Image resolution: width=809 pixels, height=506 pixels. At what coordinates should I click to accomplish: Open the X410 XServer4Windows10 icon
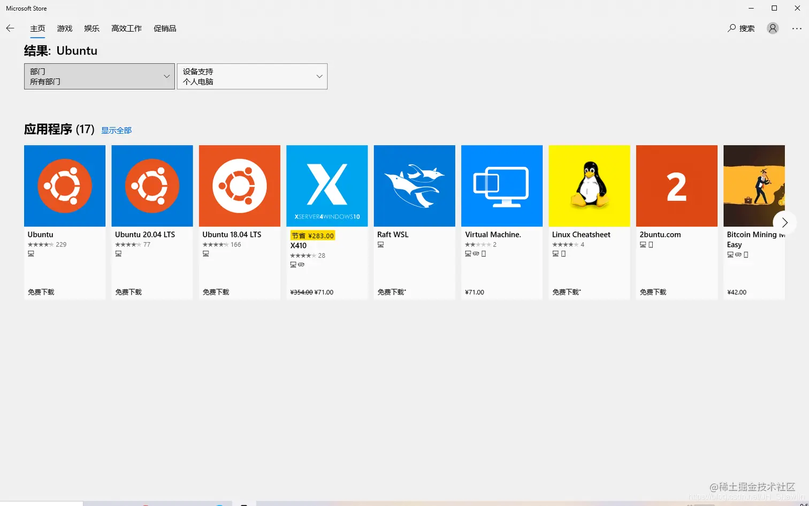[x=327, y=186]
